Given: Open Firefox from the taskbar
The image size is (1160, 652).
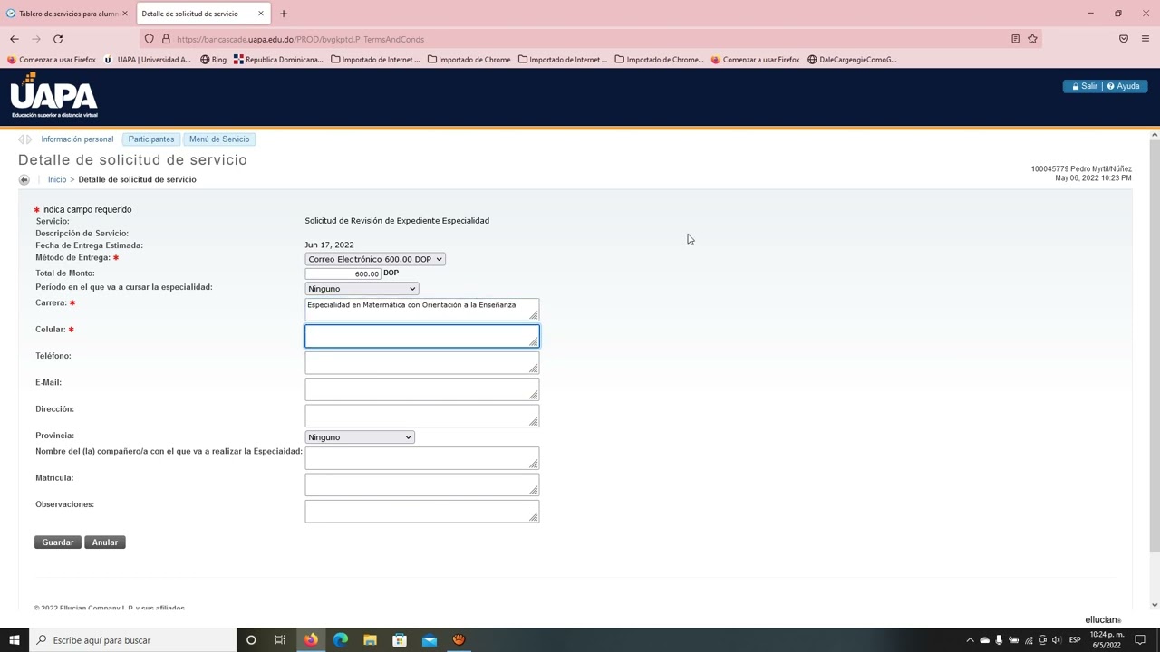Looking at the screenshot, I should 311,640.
